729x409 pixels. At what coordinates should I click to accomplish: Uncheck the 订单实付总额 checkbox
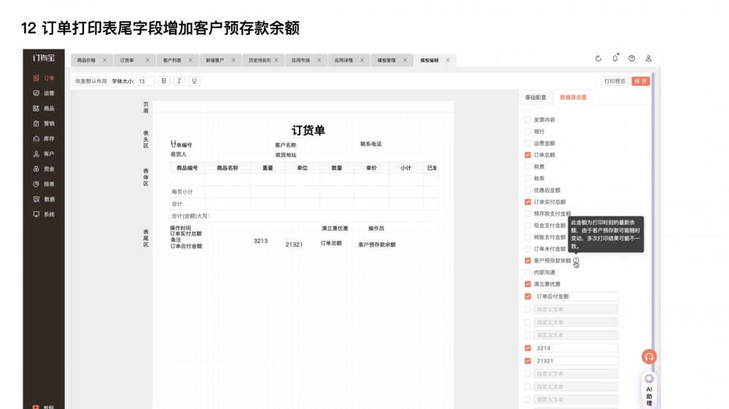click(528, 202)
